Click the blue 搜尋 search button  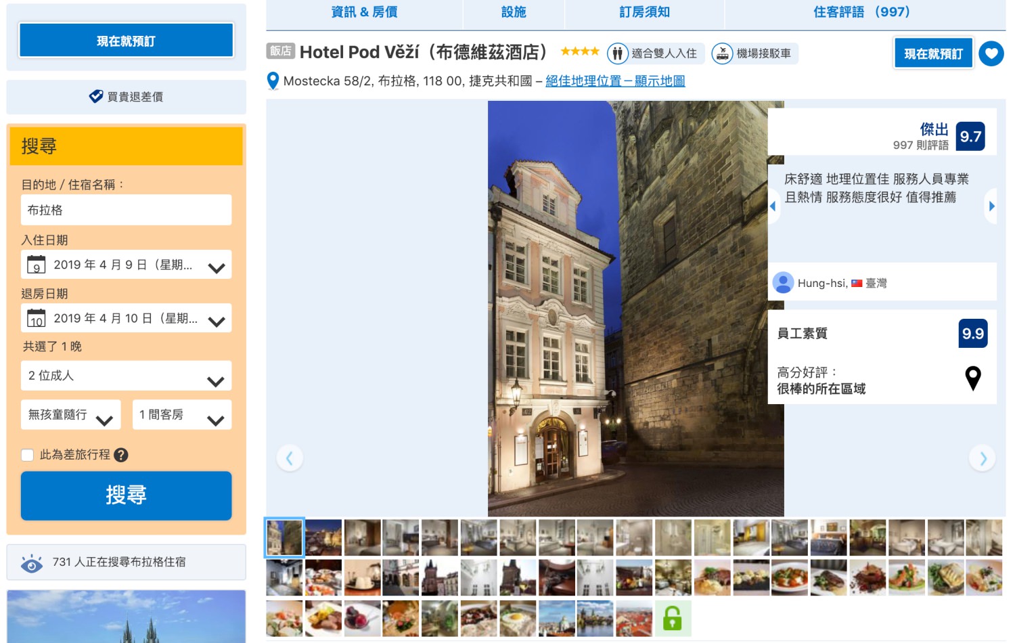tap(127, 495)
